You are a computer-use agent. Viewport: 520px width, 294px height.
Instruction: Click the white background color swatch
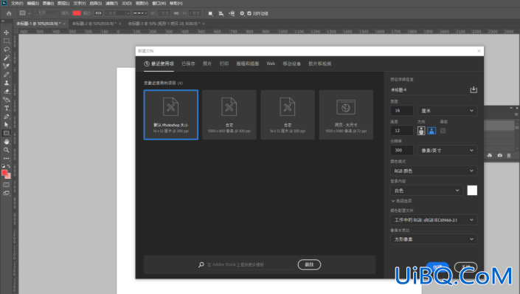coord(472,191)
